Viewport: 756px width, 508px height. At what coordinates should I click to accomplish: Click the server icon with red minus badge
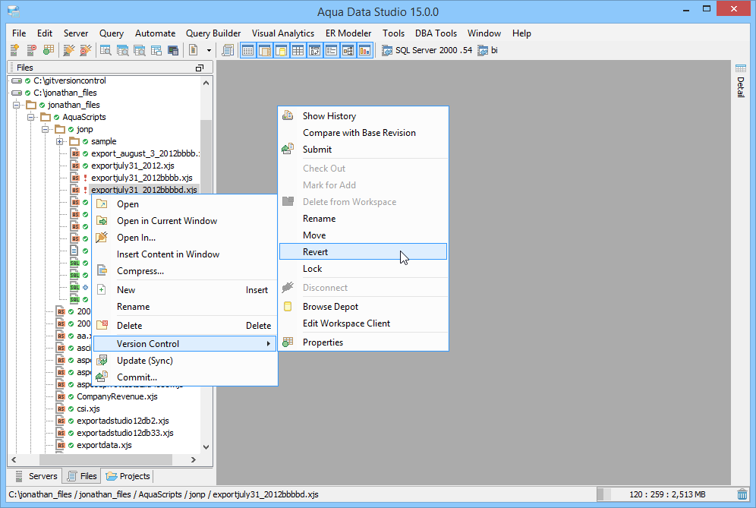(31, 49)
